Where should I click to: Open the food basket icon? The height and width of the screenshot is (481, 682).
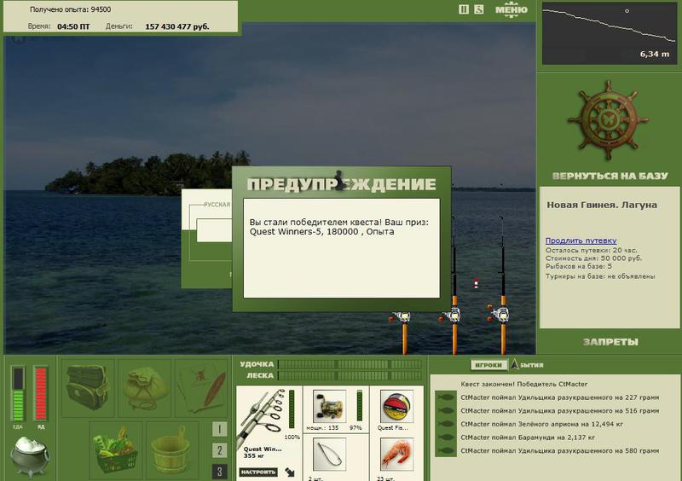(x=116, y=450)
